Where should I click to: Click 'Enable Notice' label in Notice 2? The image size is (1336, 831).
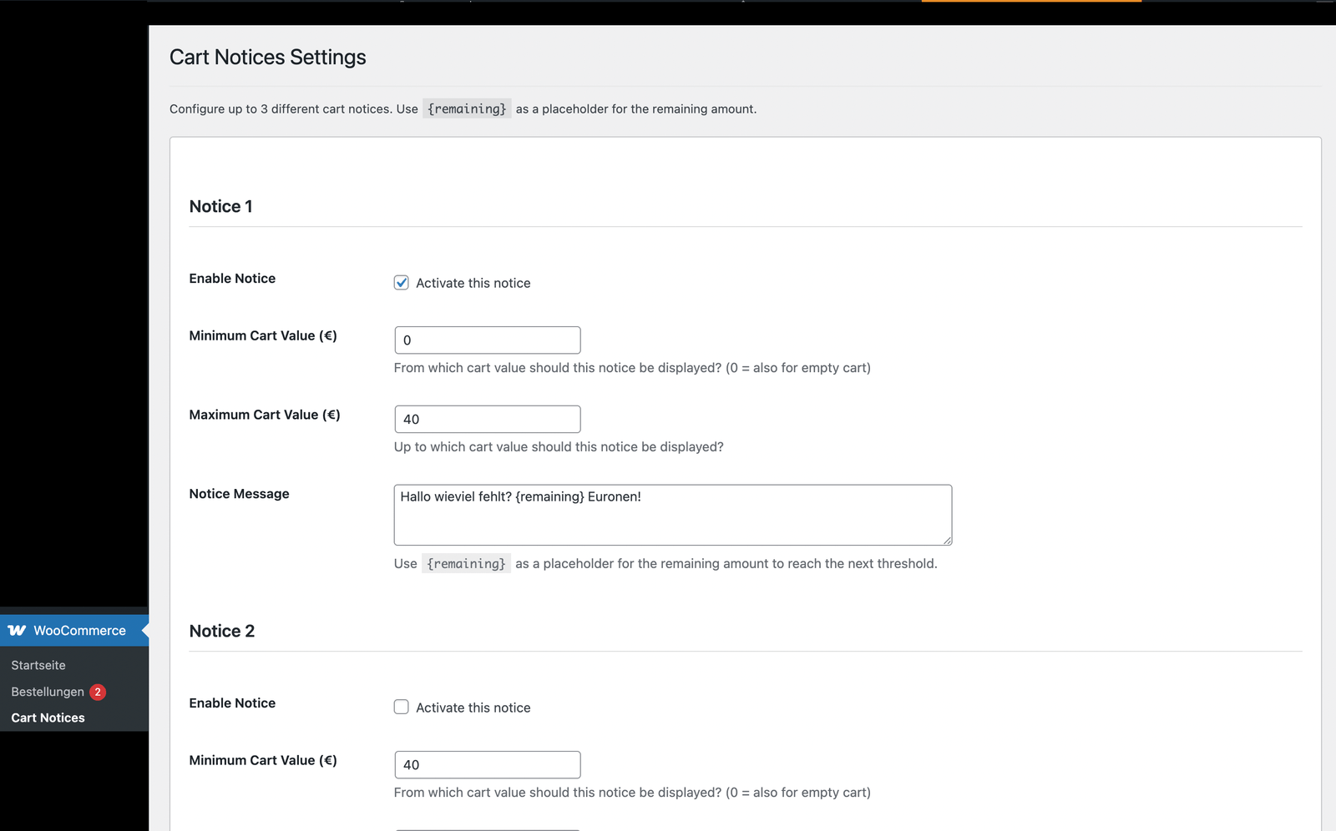click(232, 703)
